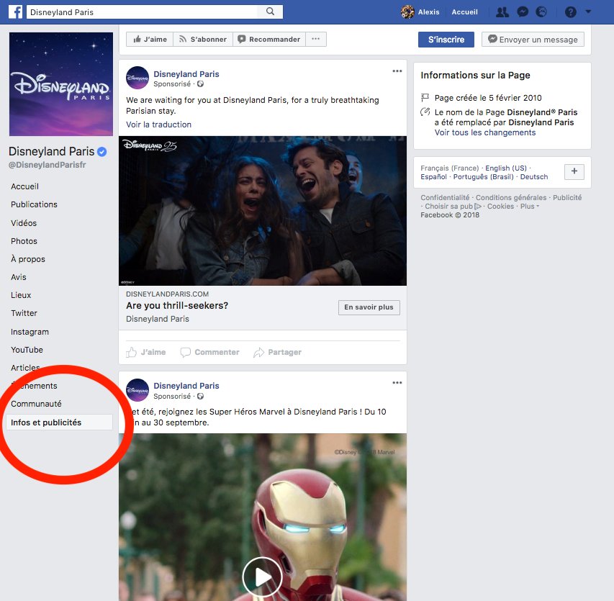Open the help question mark icon
614x601 pixels.
571,12
